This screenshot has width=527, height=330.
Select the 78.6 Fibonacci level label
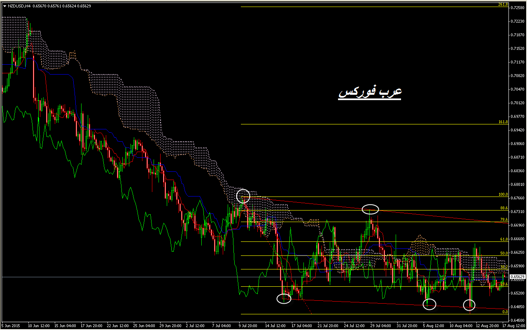click(504, 220)
